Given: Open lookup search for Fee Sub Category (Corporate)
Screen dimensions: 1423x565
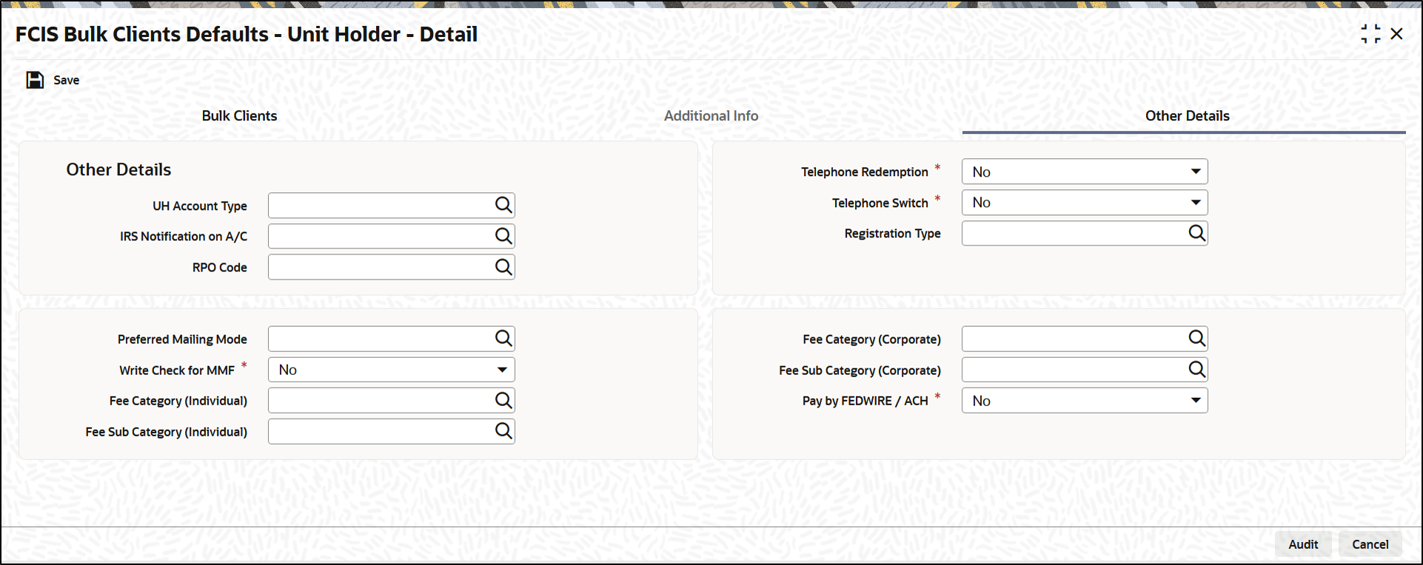Looking at the screenshot, I should [1197, 370].
